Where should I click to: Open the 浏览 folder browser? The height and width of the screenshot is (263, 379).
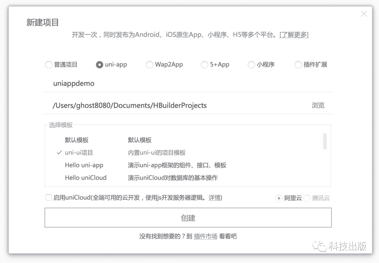click(x=318, y=105)
